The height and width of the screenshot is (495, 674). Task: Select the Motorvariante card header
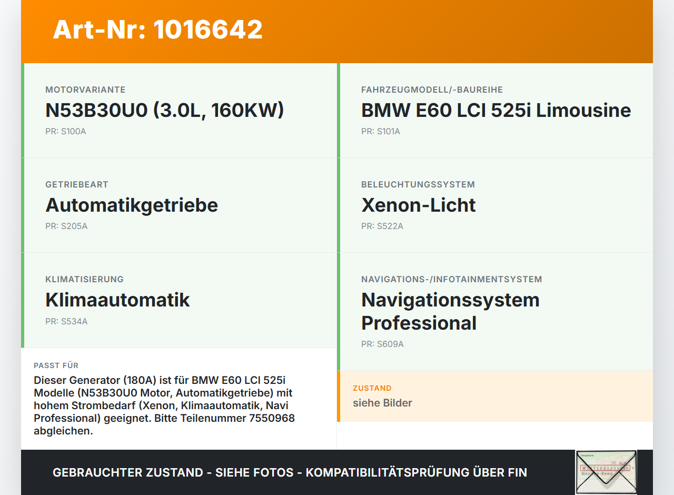tap(86, 90)
